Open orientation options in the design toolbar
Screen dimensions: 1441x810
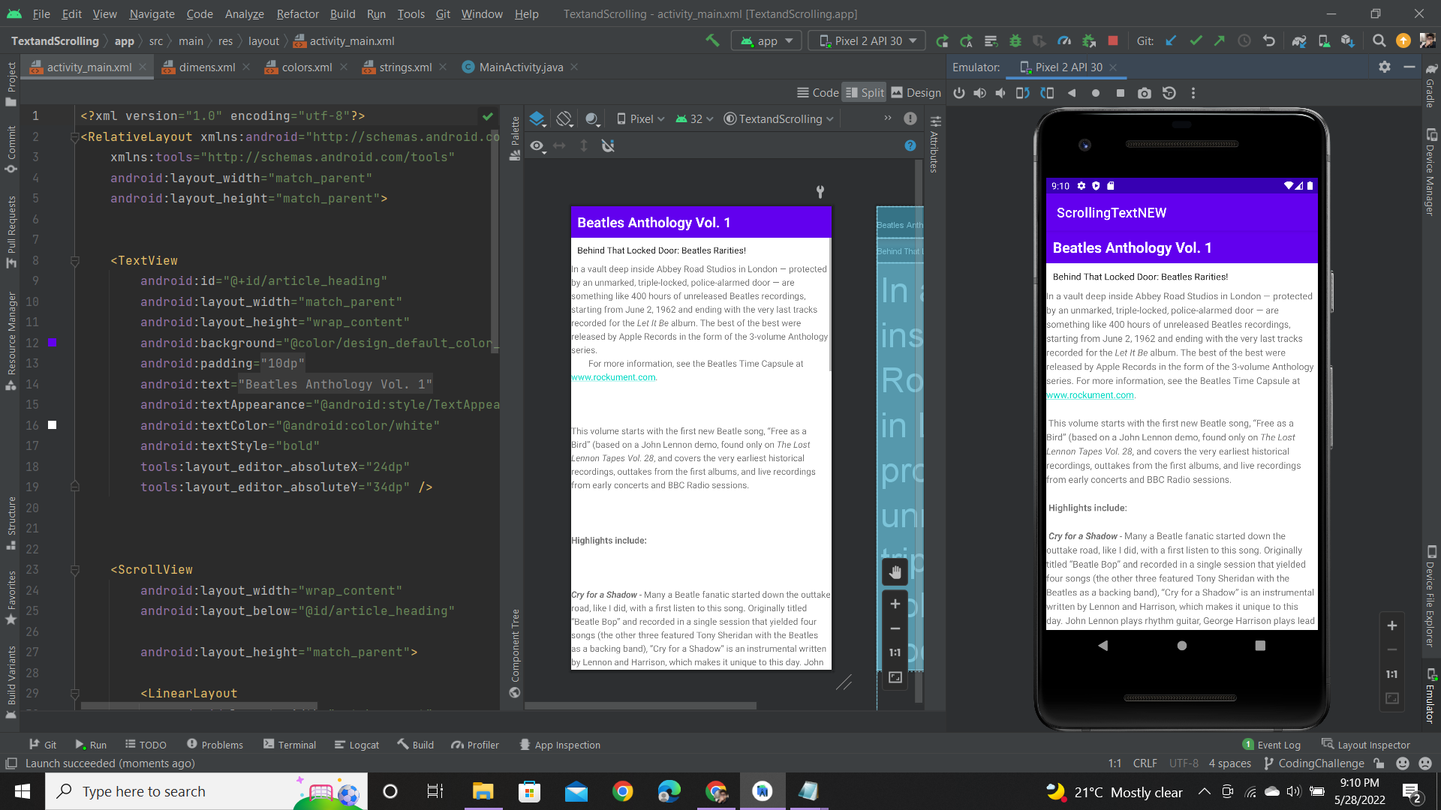pos(564,118)
